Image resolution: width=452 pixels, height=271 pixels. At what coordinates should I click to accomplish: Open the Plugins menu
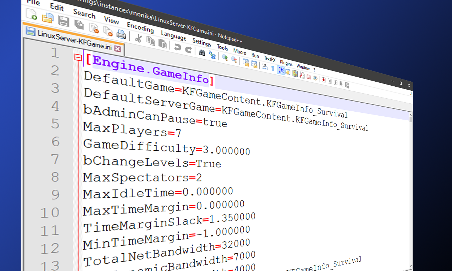pyautogui.click(x=286, y=63)
